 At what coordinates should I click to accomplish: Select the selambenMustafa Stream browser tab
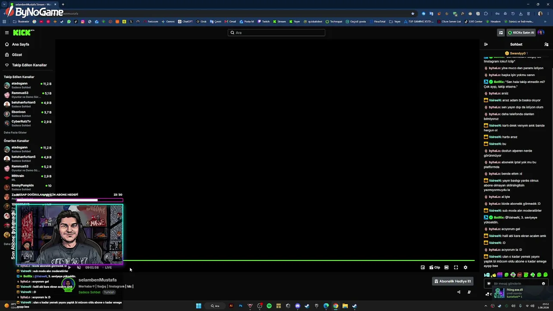click(33, 4)
